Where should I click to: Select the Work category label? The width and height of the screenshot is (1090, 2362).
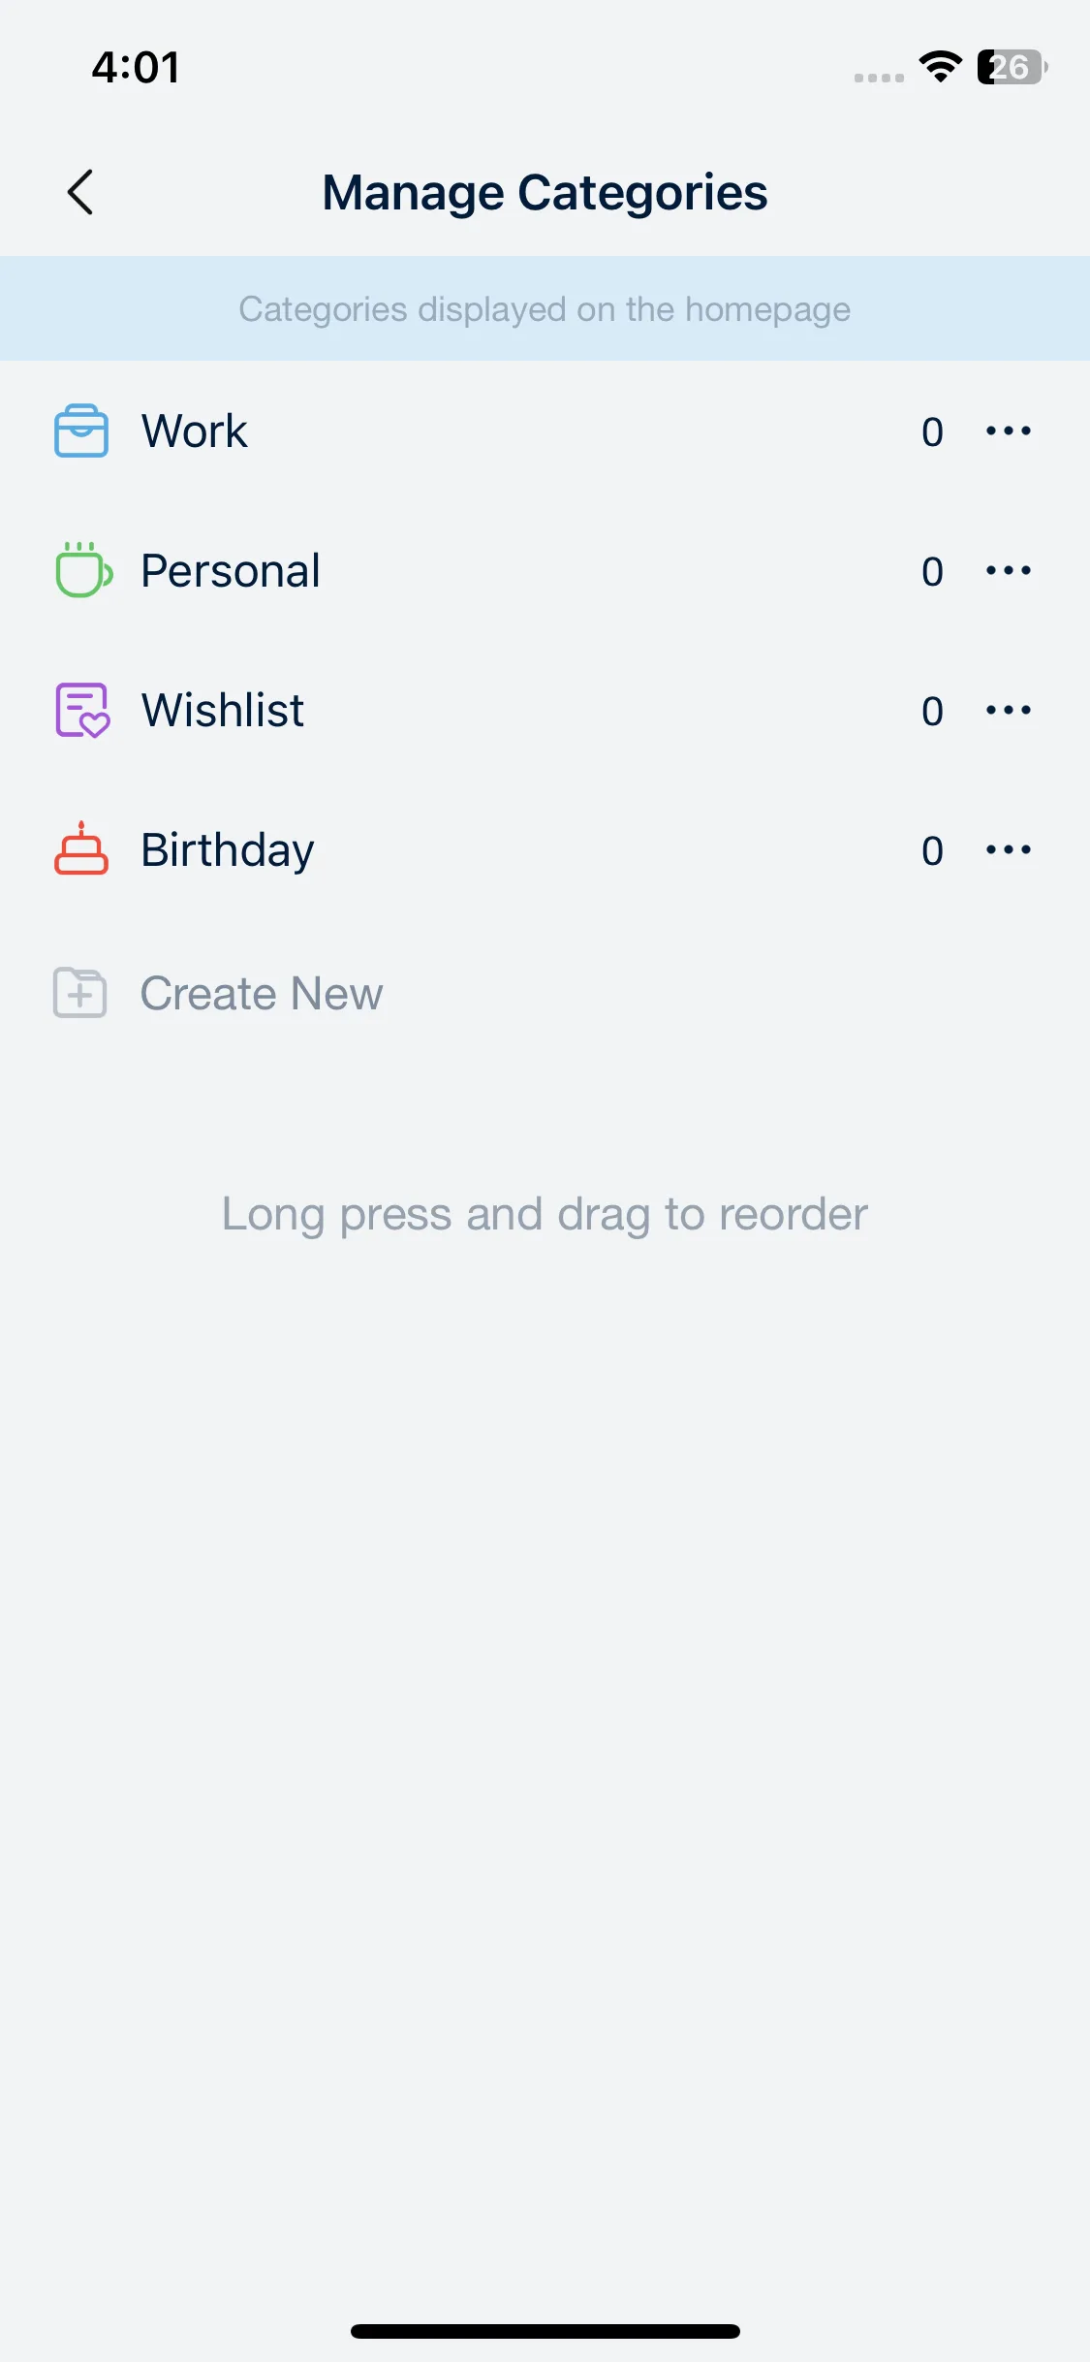195,431
